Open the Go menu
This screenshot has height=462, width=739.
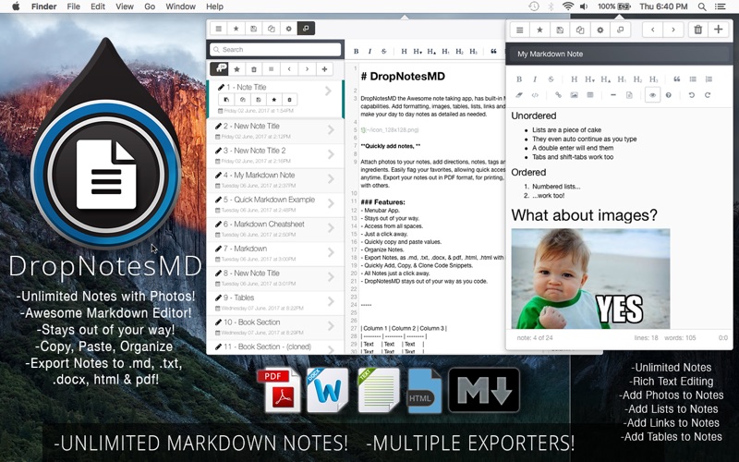click(x=150, y=6)
